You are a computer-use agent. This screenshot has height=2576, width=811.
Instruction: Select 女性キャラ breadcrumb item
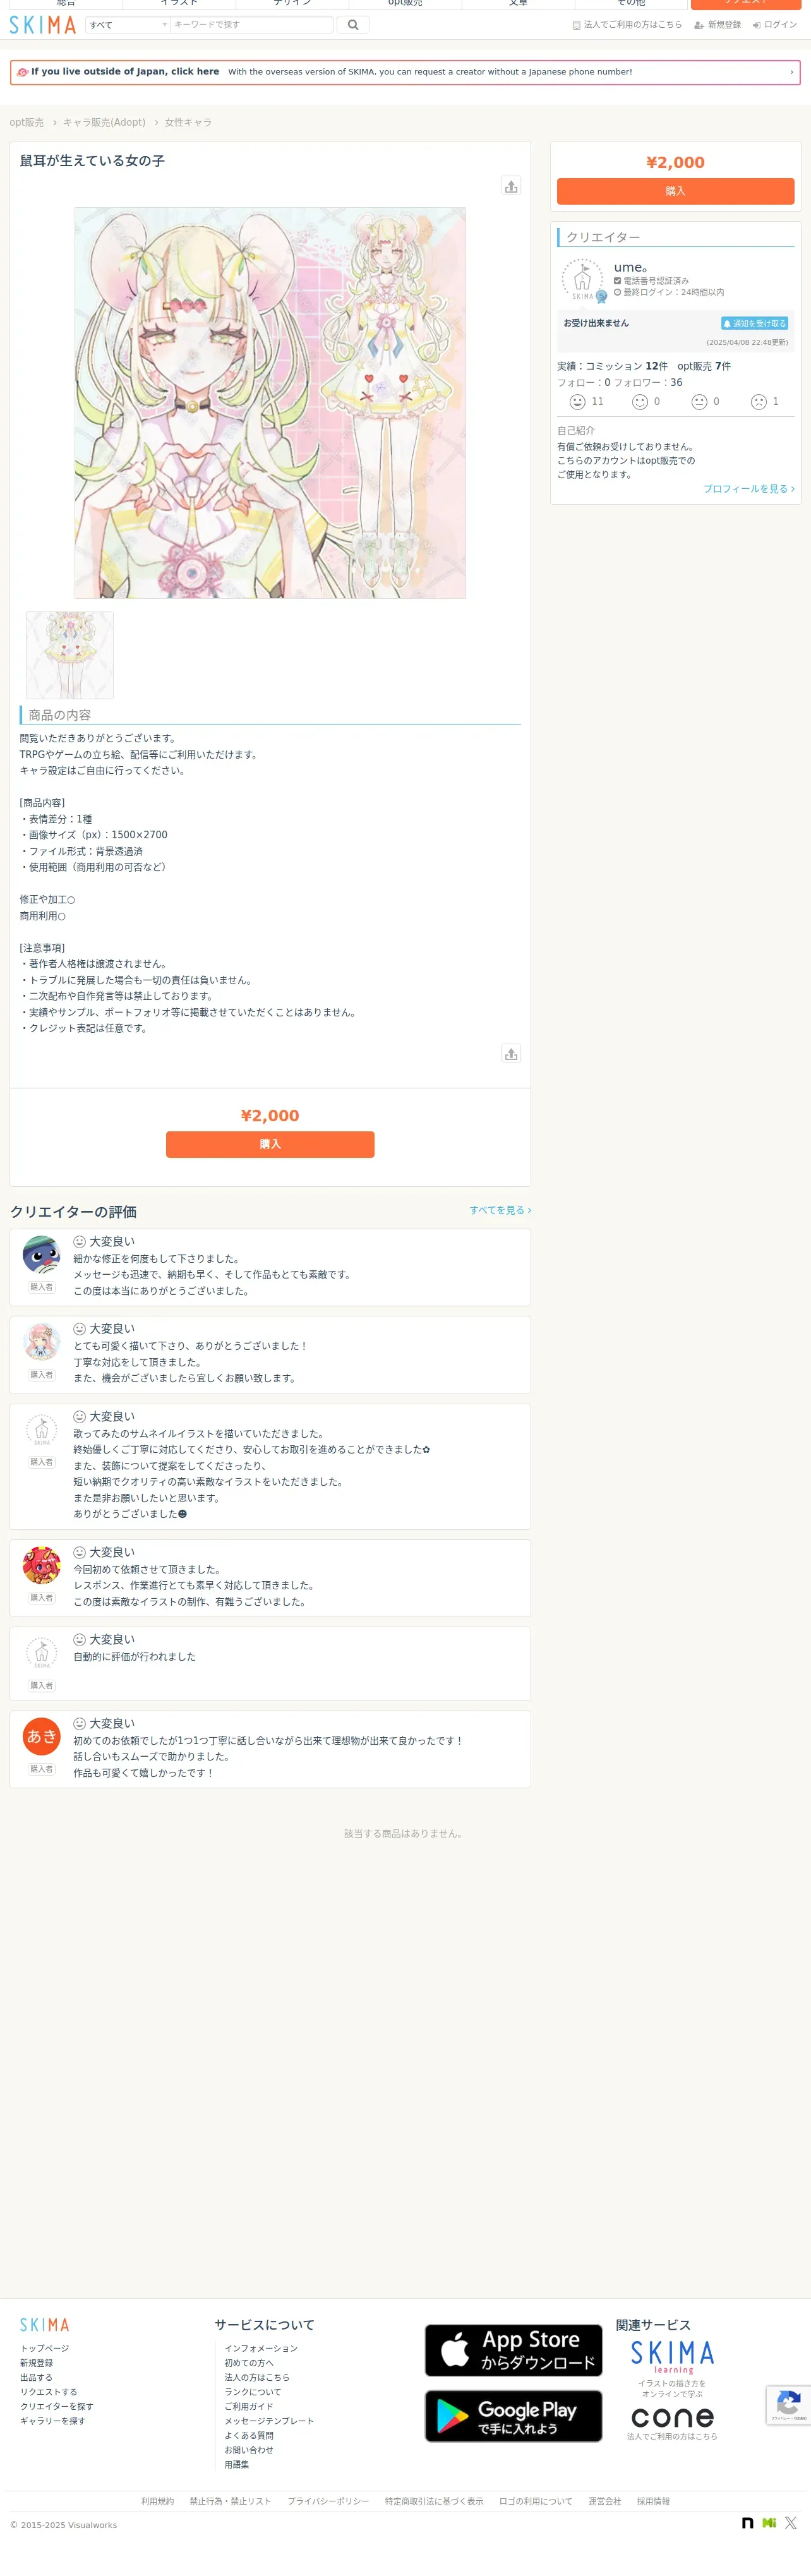coord(188,122)
